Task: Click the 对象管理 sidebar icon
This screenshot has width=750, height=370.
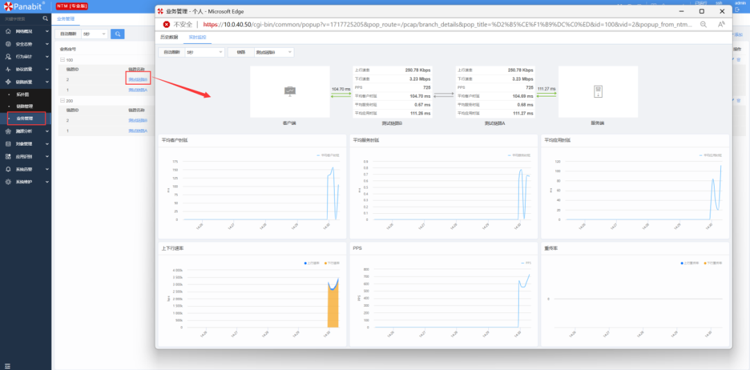Action: [x=8, y=144]
